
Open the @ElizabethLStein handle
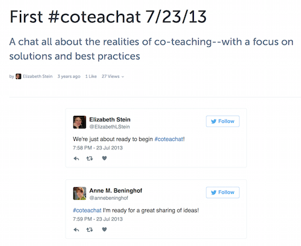(x=110, y=127)
